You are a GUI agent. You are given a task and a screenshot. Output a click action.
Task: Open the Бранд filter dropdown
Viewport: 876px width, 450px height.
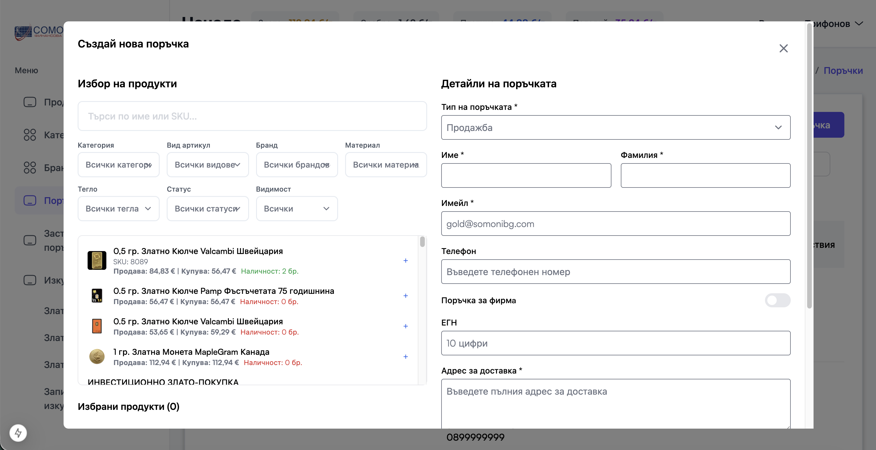[296, 165]
